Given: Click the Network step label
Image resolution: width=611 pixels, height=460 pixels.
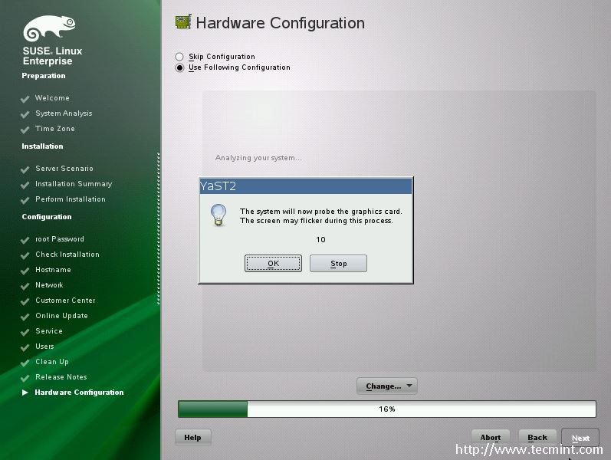Looking at the screenshot, I should [x=49, y=285].
